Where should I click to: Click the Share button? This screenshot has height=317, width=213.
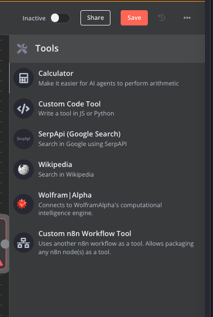(x=96, y=18)
